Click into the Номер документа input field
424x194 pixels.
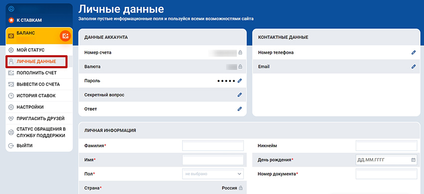(x=387, y=174)
